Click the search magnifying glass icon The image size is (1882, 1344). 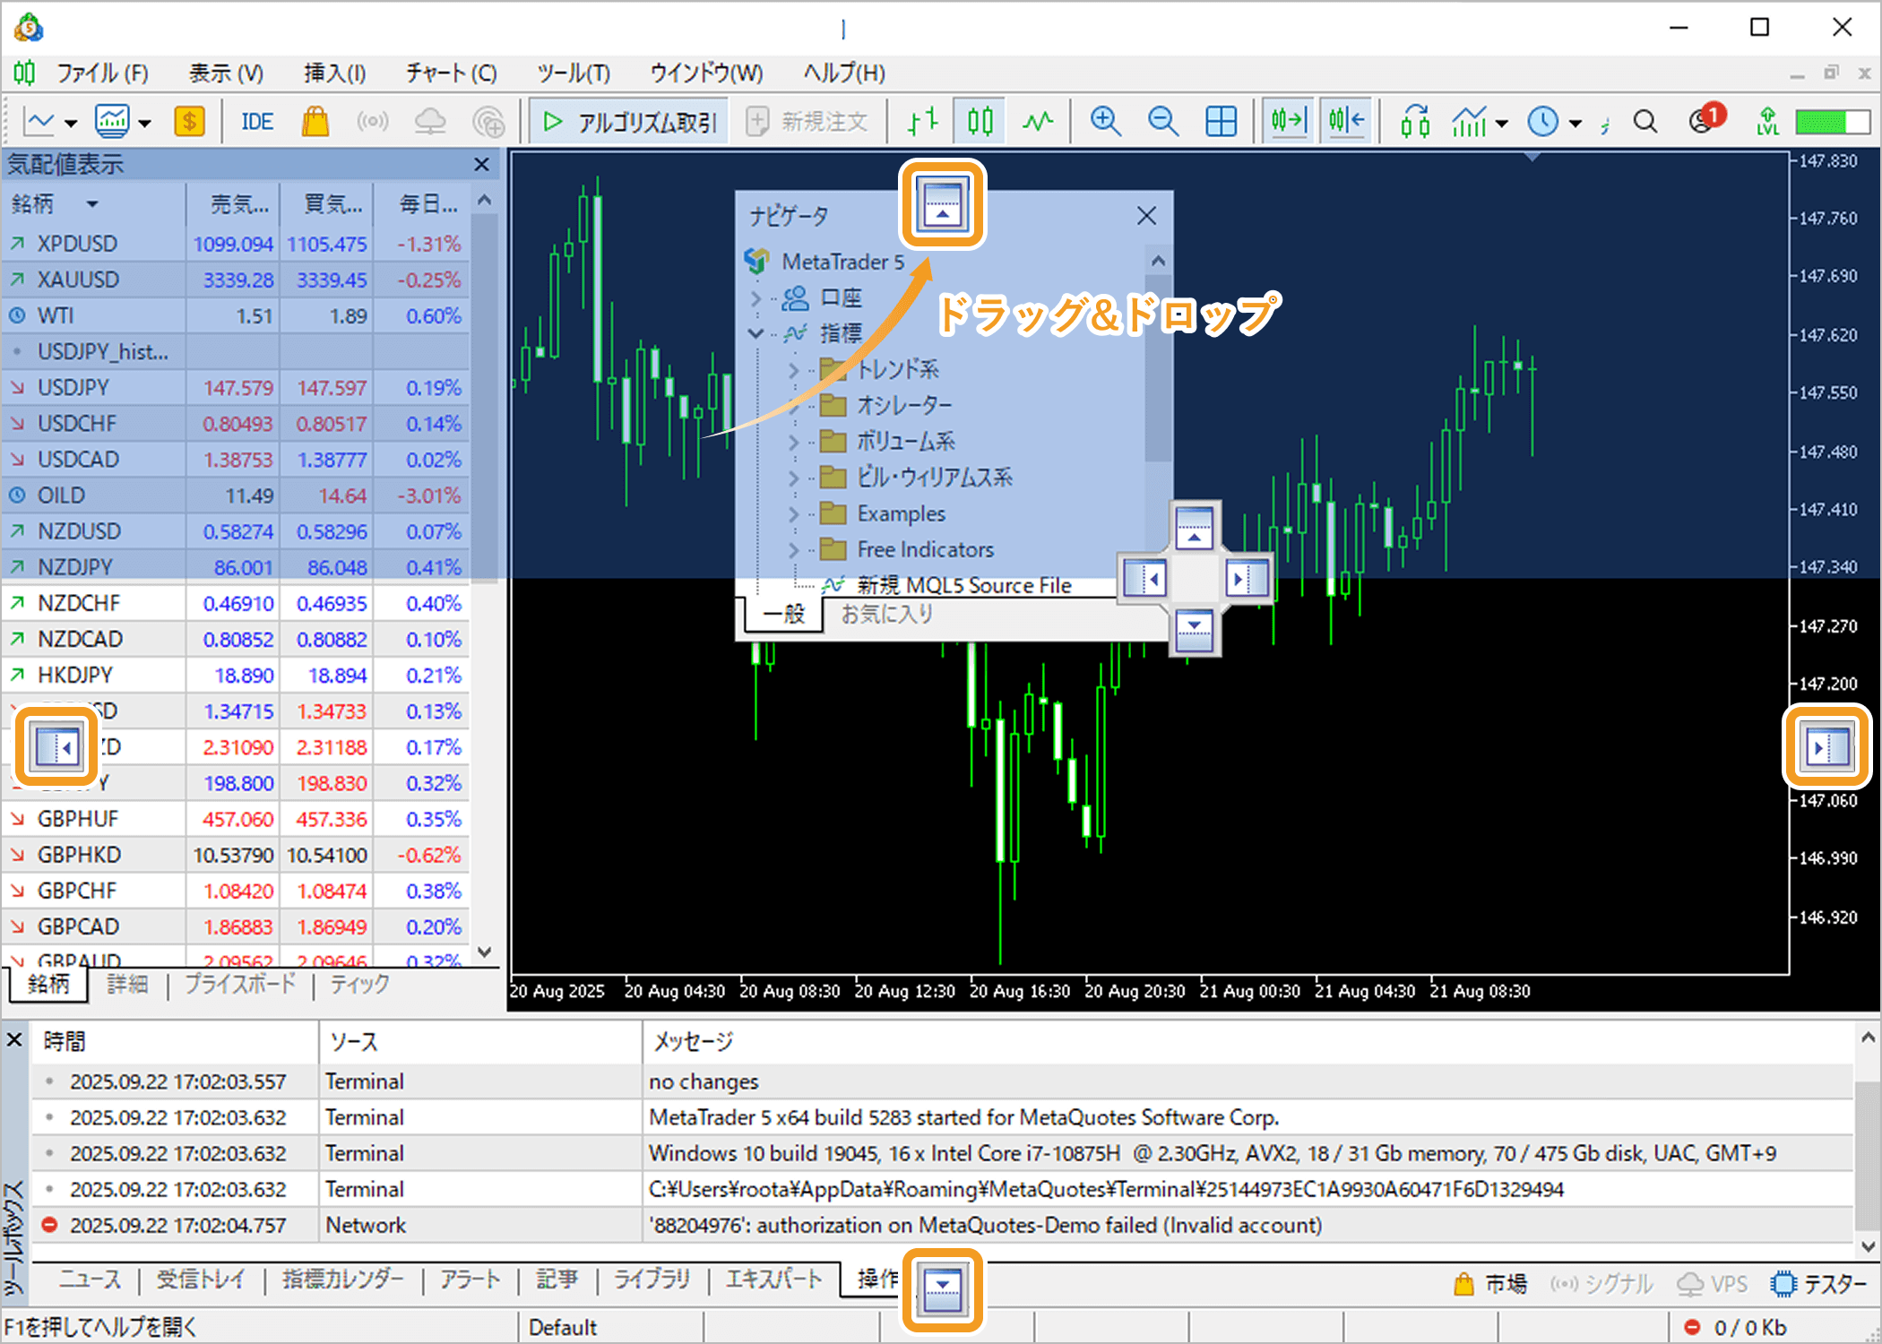(x=1645, y=121)
